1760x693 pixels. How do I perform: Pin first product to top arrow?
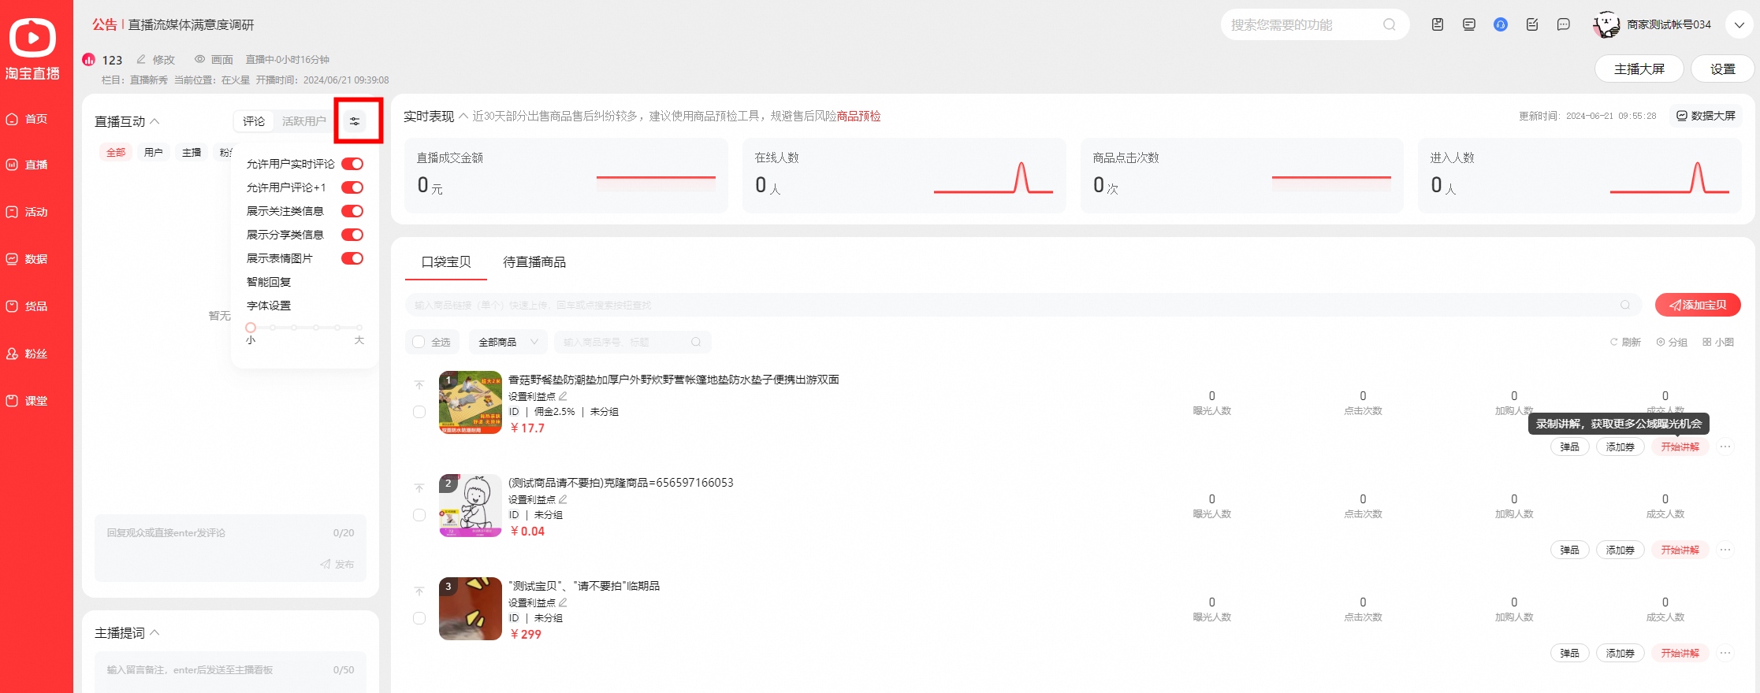[x=419, y=385]
